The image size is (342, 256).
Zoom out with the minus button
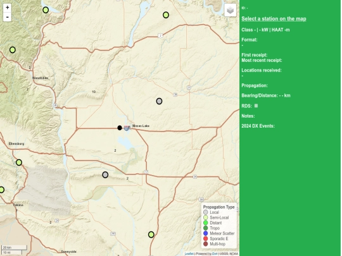[7, 17]
